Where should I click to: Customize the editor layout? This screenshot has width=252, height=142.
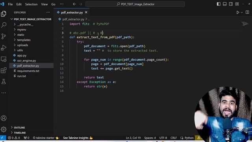click(x=237, y=4)
